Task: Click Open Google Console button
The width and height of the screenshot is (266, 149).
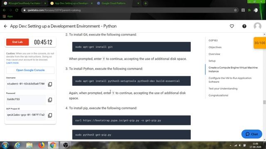Action: (x=30, y=70)
